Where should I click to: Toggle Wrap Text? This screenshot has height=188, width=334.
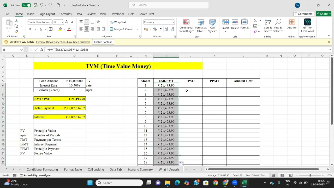pyautogui.click(x=118, y=22)
